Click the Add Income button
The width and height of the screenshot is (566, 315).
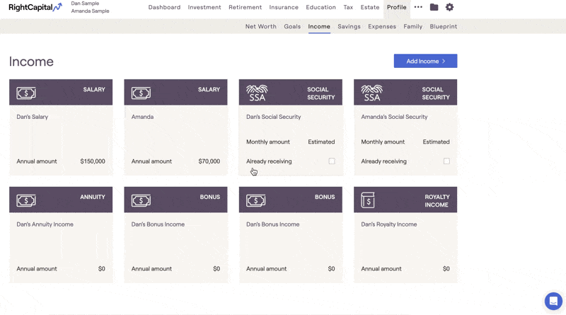[425, 61]
